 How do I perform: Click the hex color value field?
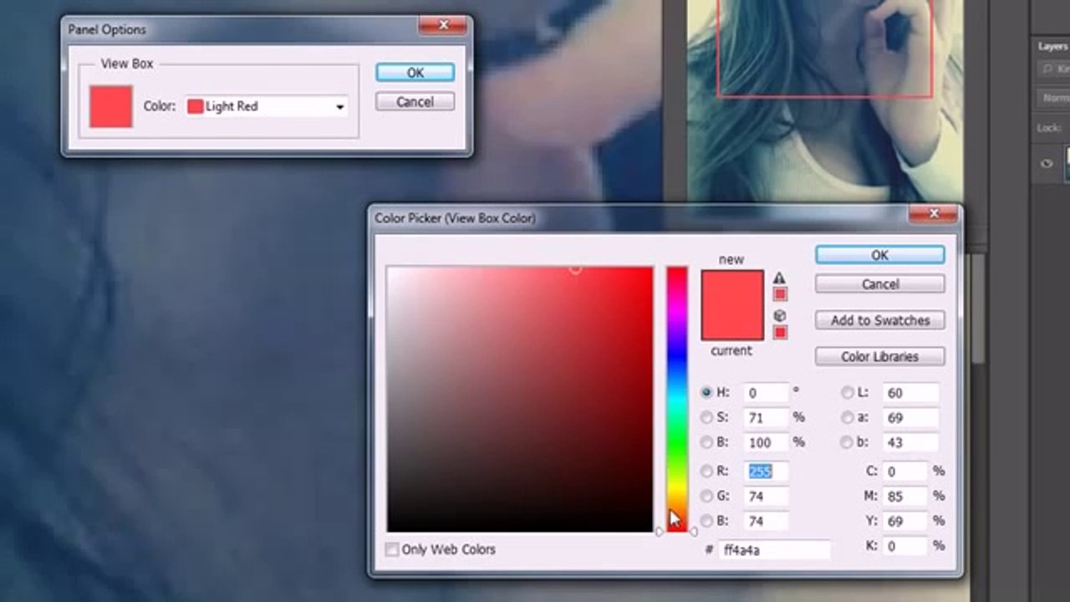pyautogui.click(x=775, y=550)
